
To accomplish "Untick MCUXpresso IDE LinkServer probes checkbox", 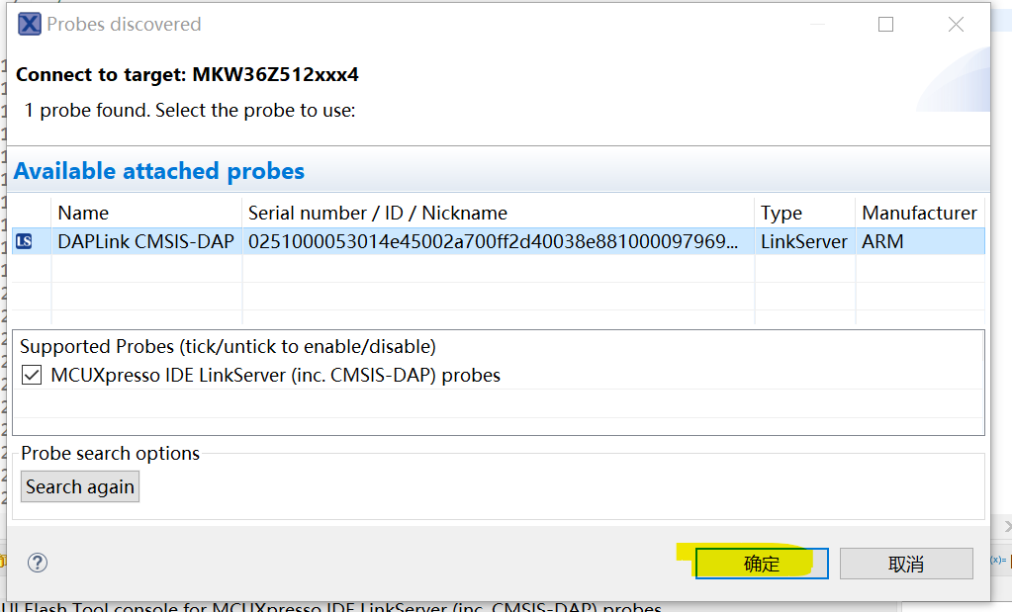I will pos(32,375).
